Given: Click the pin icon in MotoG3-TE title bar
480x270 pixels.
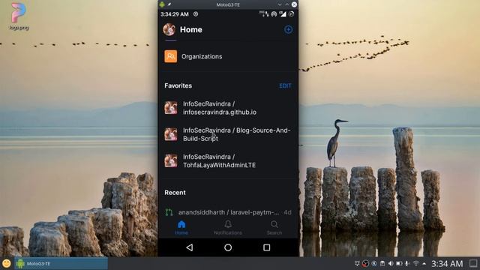Looking at the screenshot, I should tap(169, 4).
